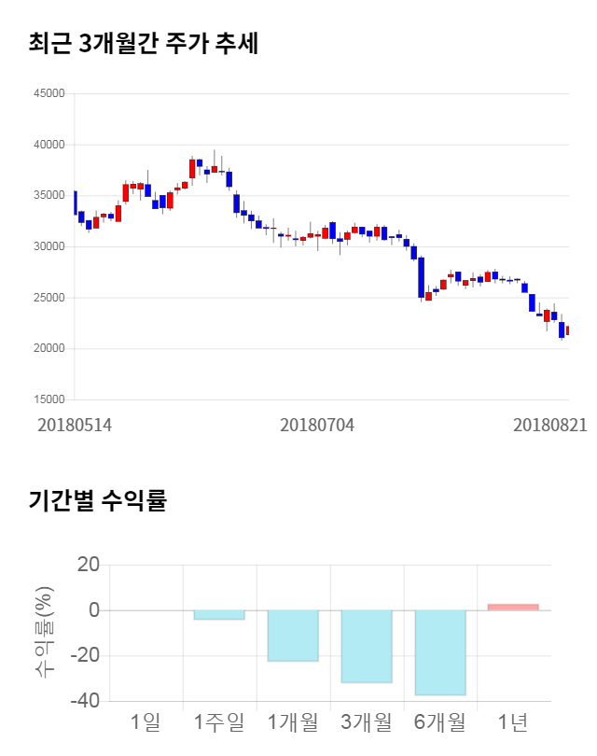Viewport: 597px width, 756px height.
Task: Click the 15000 price axis label
Action: (49, 399)
